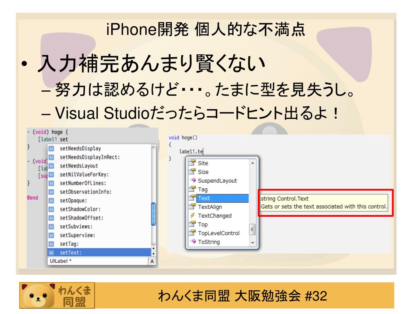Click the @end keyword in Xcode editor
Image resolution: width=419 pixels, height=314 pixels.
[x=32, y=197]
